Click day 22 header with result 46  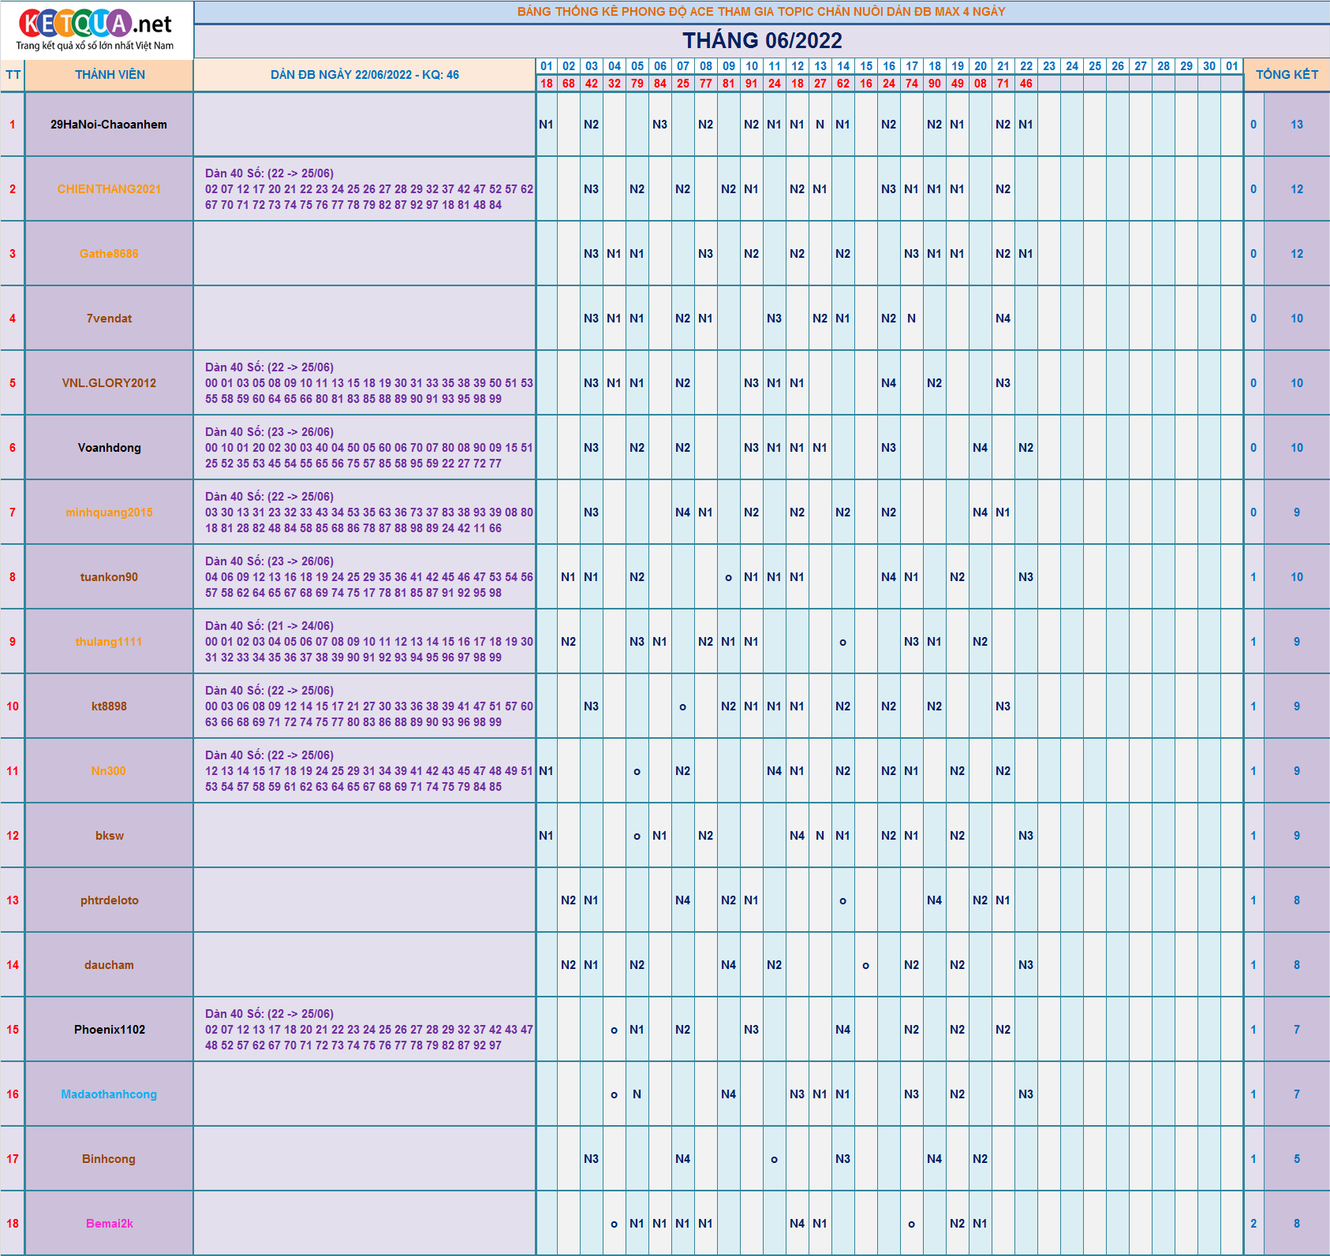click(x=1026, y=75)
